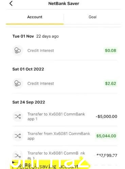Tap transfer arrows icon beside $5,044.00 transaction

(x=18, y=136)
